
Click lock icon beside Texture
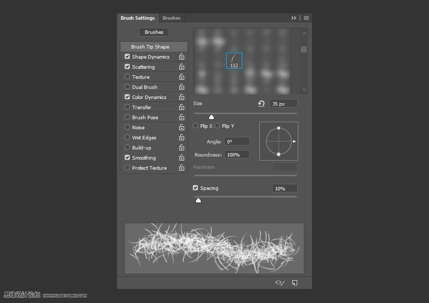coord(182,77)
